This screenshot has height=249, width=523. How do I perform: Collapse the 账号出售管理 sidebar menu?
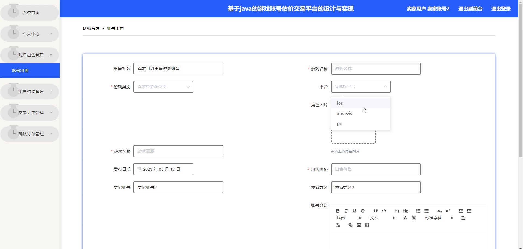[30, 55]
